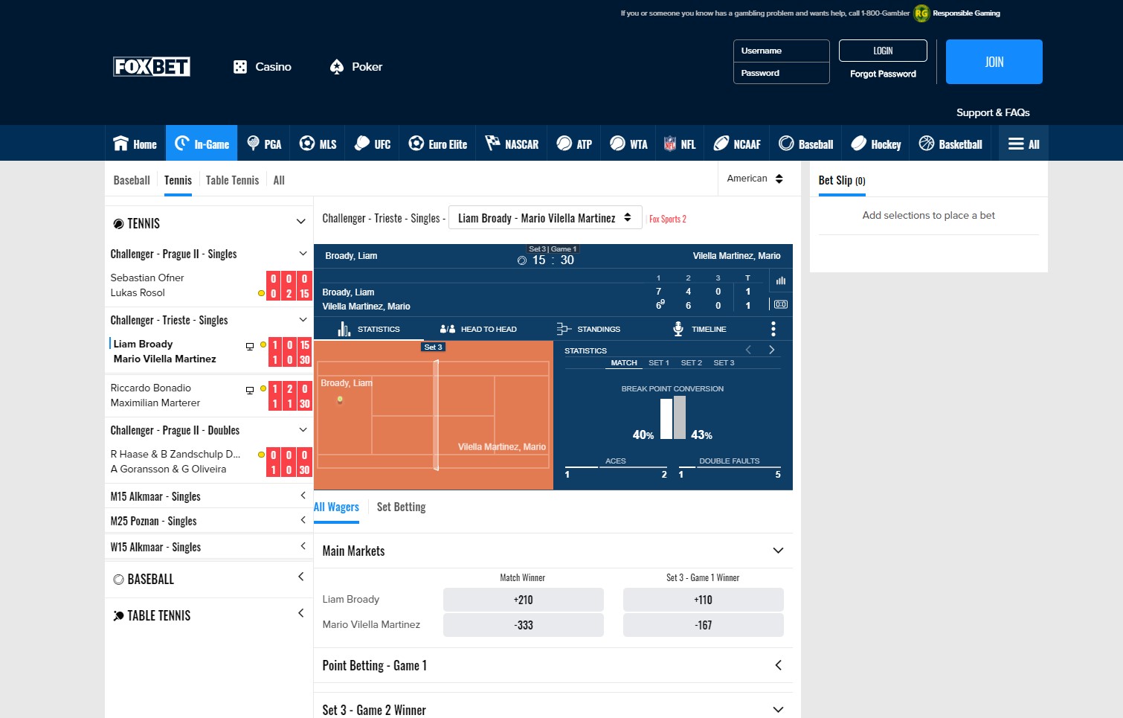This screenshot has height=718, width=1123.
Task: Bet Vilella Martinez match winner -333
Action: [524, 625]
